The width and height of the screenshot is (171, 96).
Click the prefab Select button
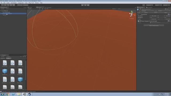click(146, 13)
